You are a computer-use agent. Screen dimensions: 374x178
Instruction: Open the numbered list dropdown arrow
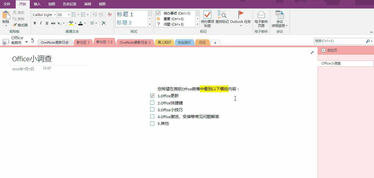pyautogui.click(x=88, y=14)
